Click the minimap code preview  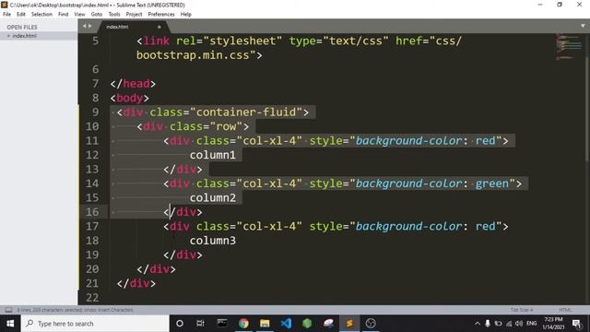tap(569, 46)
